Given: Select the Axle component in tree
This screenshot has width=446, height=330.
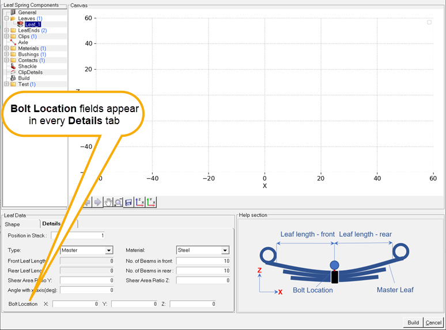Looking at the screenshot, I should click(23, 42).
